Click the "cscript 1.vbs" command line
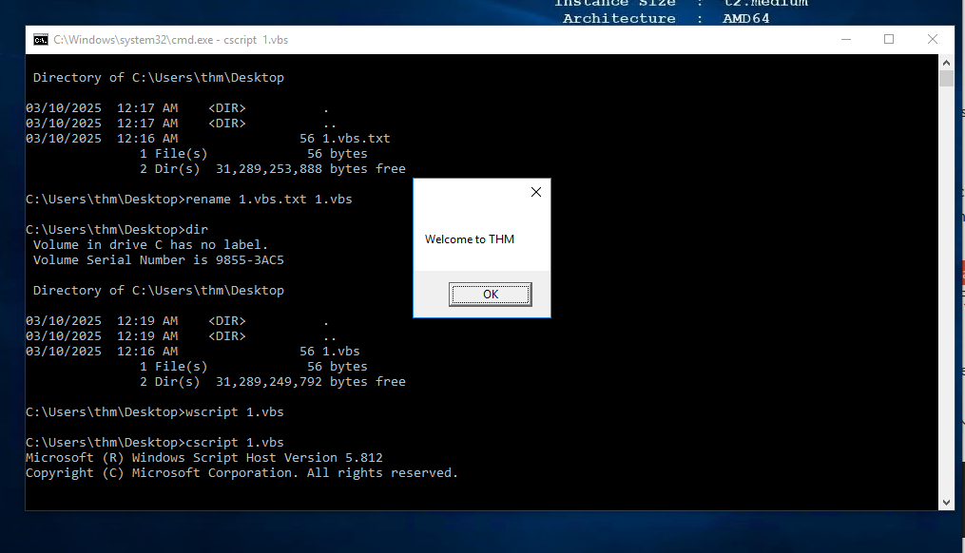This screenshot has height=553, width=965. pyautogui.click(x=155, y=443)
